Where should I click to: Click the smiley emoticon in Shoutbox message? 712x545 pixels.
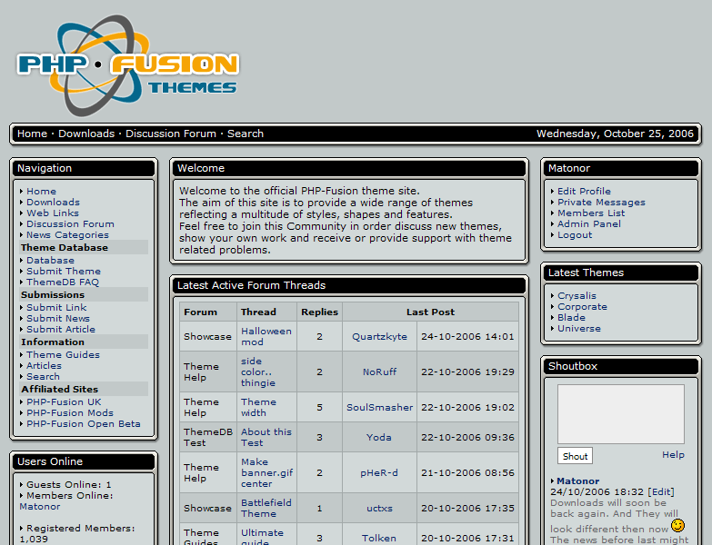click(x=677, y=526)
